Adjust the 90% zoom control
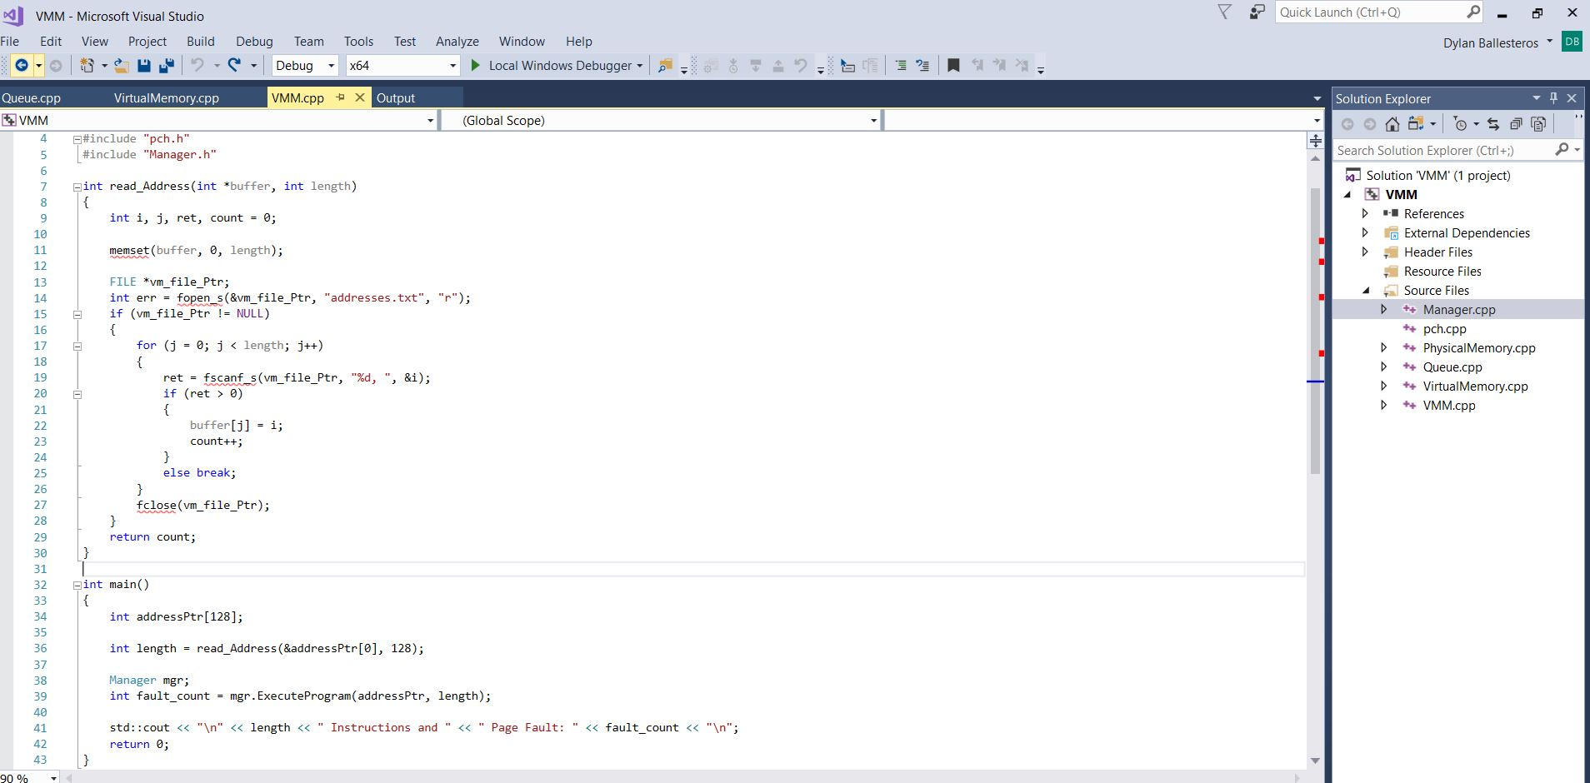The height and width of the screenshot is (783, 1590). (x=25, y=776)
